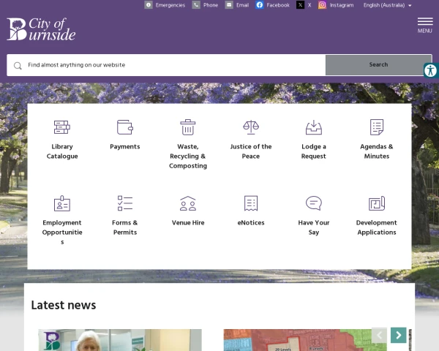Click the Latest news heading
The image size is (439, 351).
click(64, 305)
